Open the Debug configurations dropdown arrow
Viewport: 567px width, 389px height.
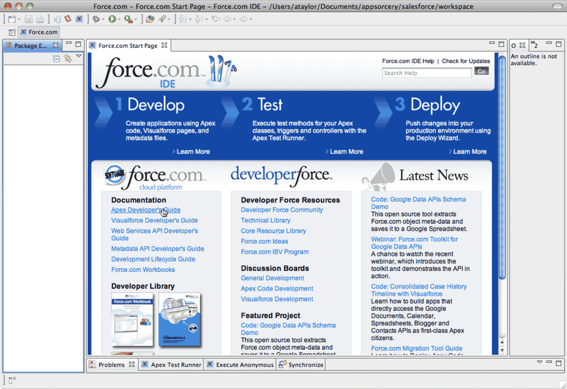point(103,19)
